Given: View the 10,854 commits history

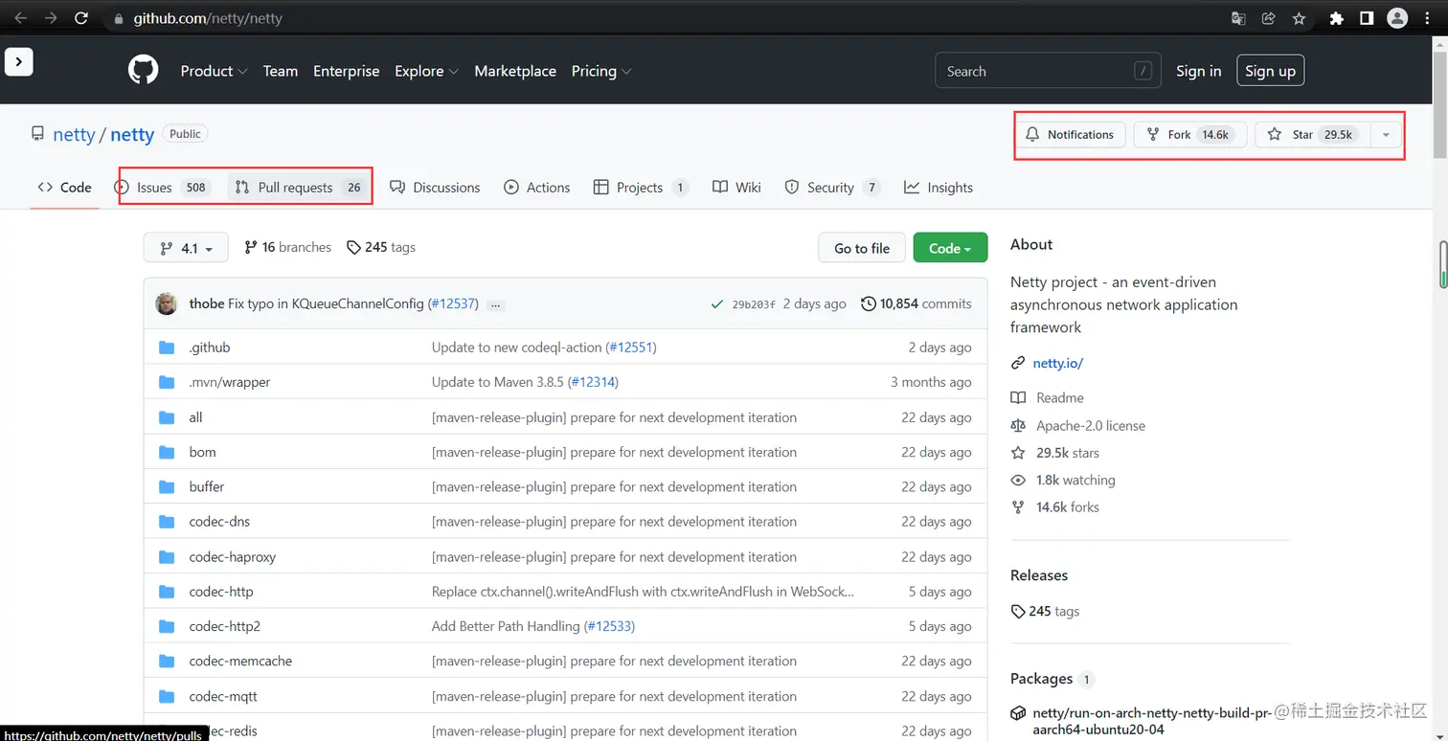Looking at the screenshot, I should coord(916,303).
